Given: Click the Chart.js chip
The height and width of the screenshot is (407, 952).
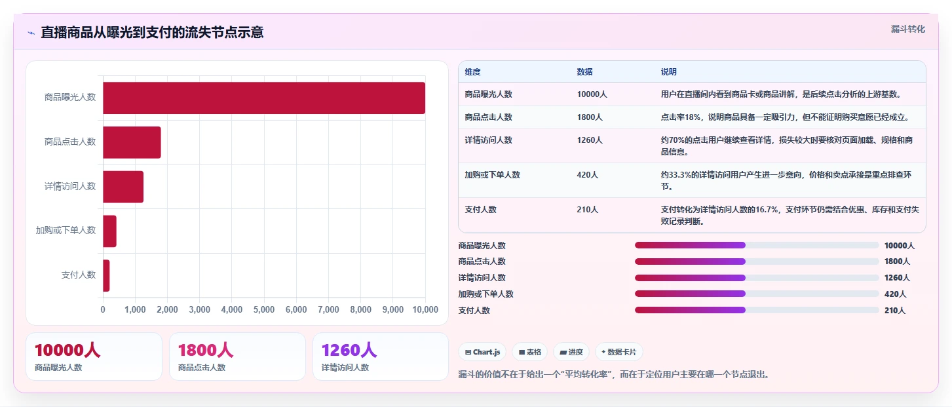Looking at the screenshot, I should point(482,352).
